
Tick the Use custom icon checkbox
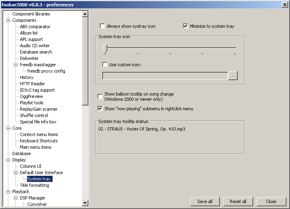[105, 64]
